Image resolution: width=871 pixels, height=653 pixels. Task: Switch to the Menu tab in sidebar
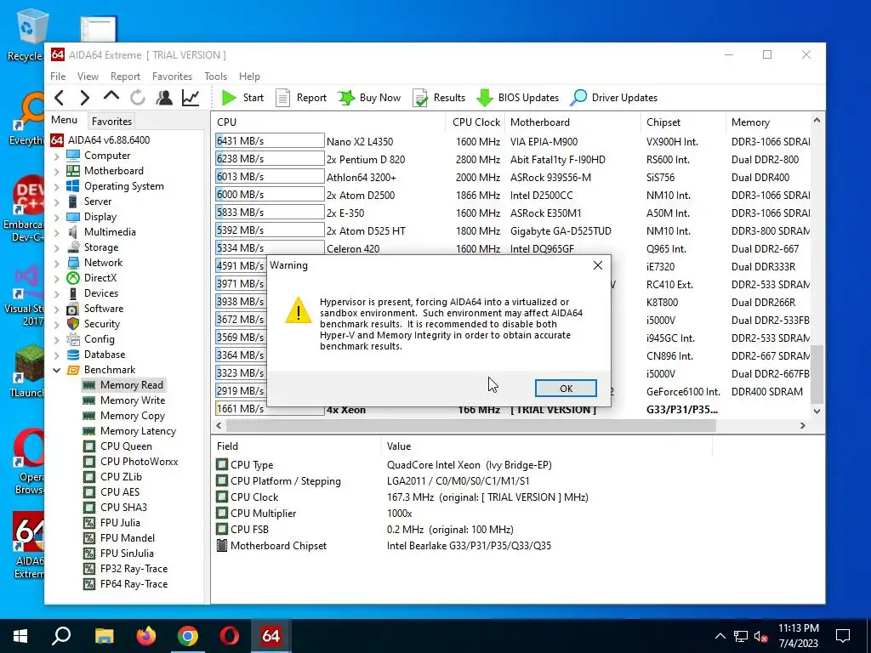(65, 120)
